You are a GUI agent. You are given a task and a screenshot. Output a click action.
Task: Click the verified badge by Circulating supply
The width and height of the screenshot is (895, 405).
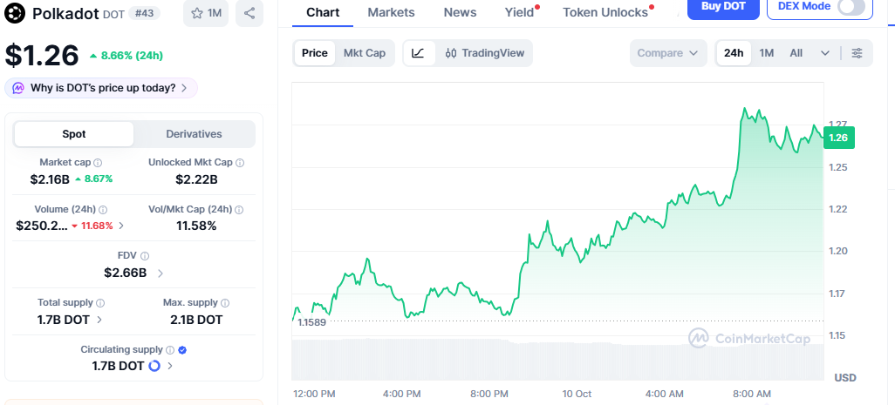[x=182, y=350]
